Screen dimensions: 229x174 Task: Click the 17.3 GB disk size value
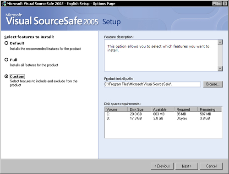tap(136, 118)
